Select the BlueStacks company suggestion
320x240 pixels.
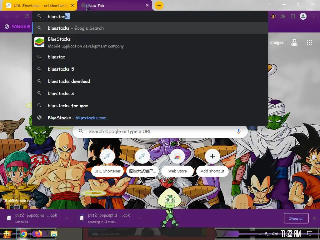coord(150,42)
